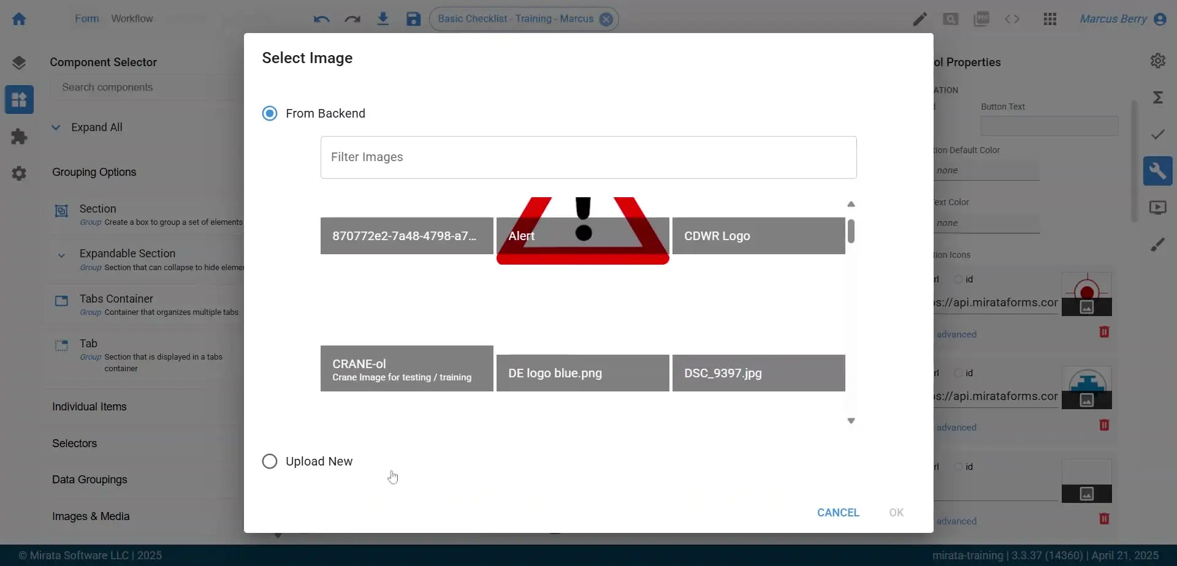Open the code view icon in the toolbar
Image resolution: width=1177 pixels, height=566 pixels.
[1012, 19]
